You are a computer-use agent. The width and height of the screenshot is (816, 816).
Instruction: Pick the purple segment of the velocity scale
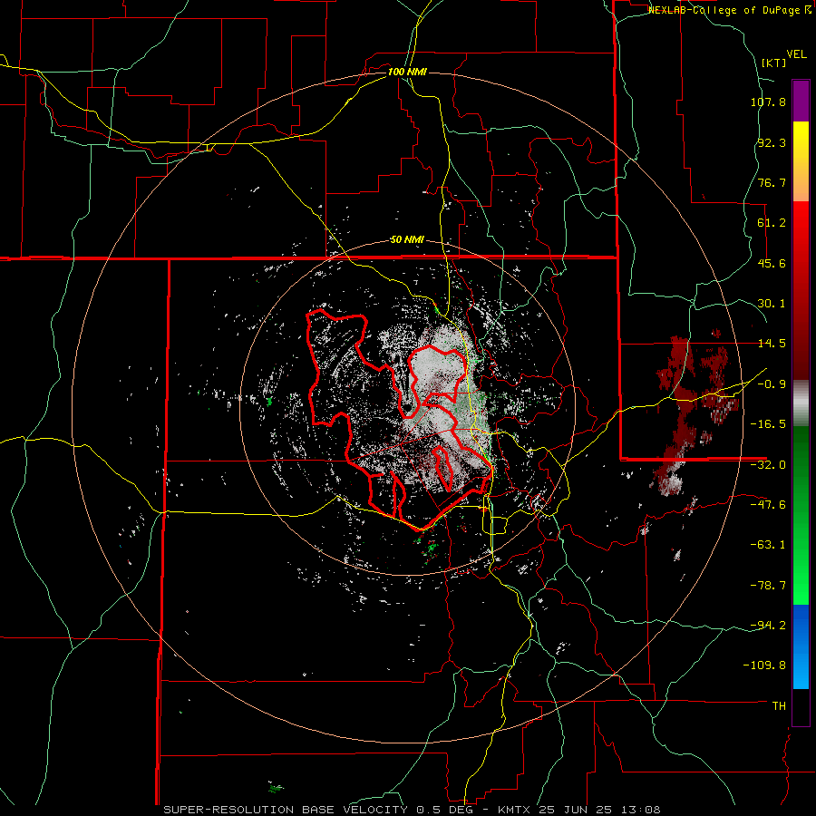pos(801,101)
